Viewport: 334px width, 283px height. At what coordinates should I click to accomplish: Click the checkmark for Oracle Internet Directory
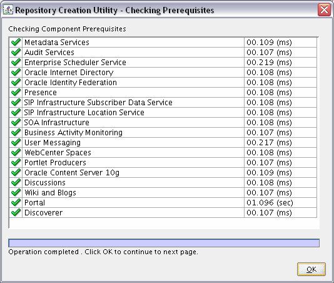(16, 72)
